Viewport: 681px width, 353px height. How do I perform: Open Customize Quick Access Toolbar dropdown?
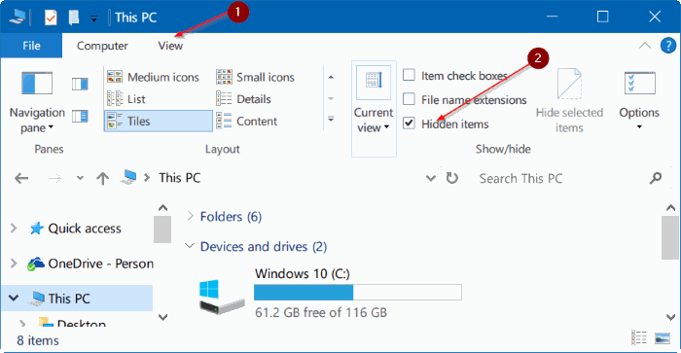[x=93, y=18]
